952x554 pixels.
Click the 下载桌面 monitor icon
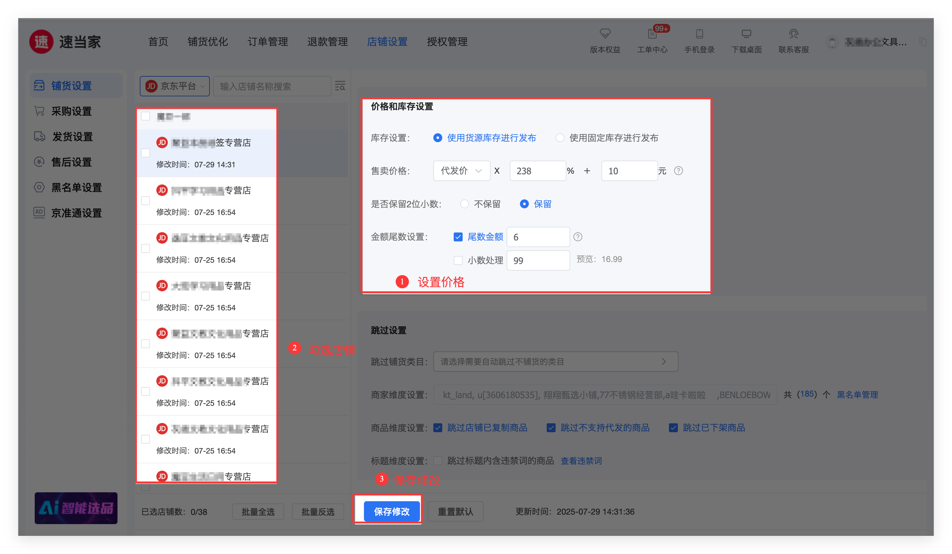pos(746,34)
